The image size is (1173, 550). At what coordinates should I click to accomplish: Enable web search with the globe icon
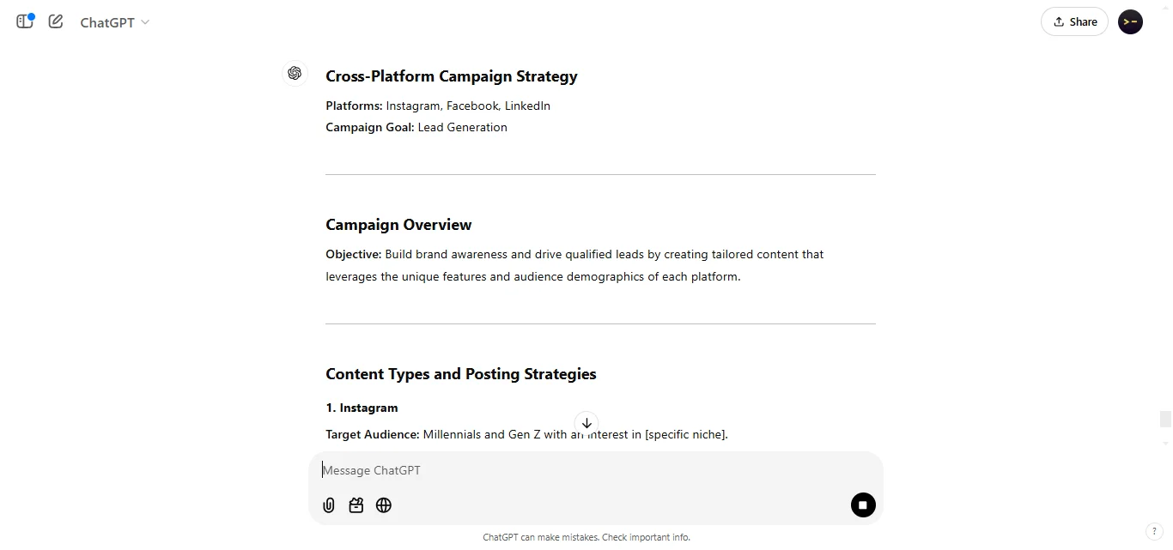383,505
